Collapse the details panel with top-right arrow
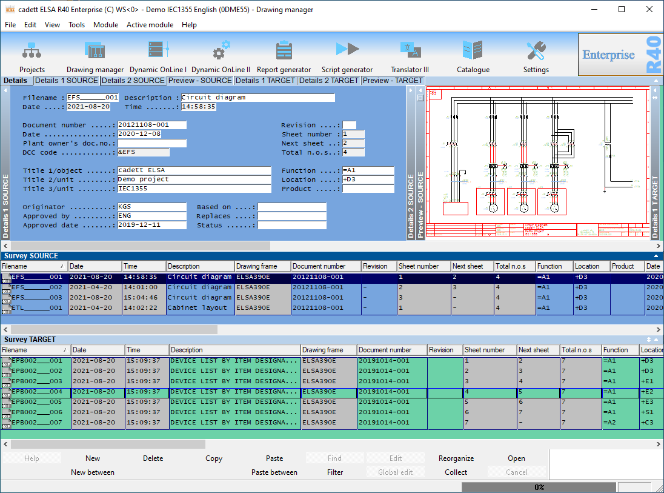The width and height of the screenshot is (664, 493). pyautogui.click(x=656, y=81)
